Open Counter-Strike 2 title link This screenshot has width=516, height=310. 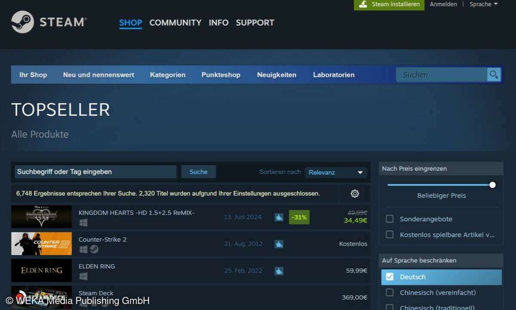(102, 239)
